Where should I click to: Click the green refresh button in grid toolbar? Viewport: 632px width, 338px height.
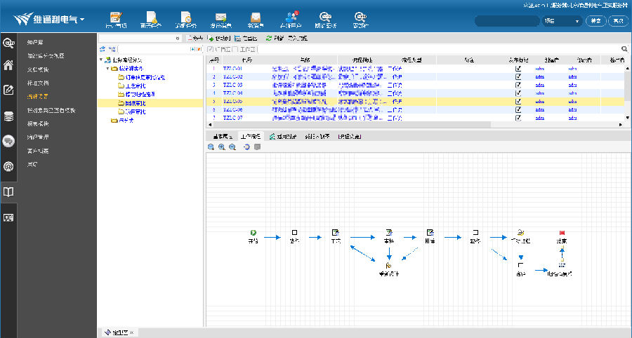(x=269, y=38)
